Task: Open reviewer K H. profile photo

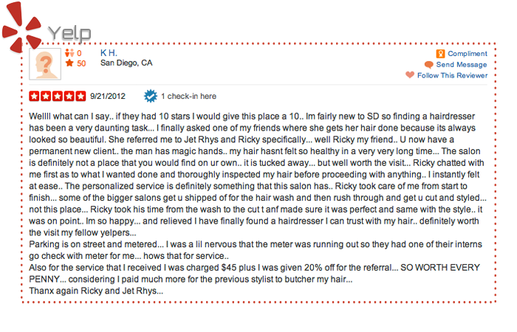Action: point(45,64)
